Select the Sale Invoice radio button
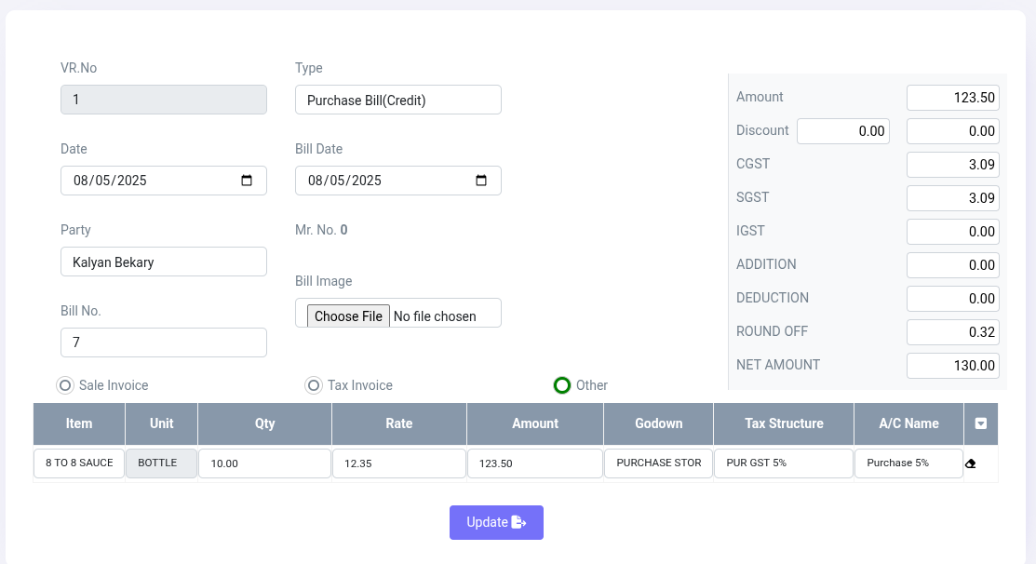The width and height of the screenshot is (1036, 564). click(64, 384)
